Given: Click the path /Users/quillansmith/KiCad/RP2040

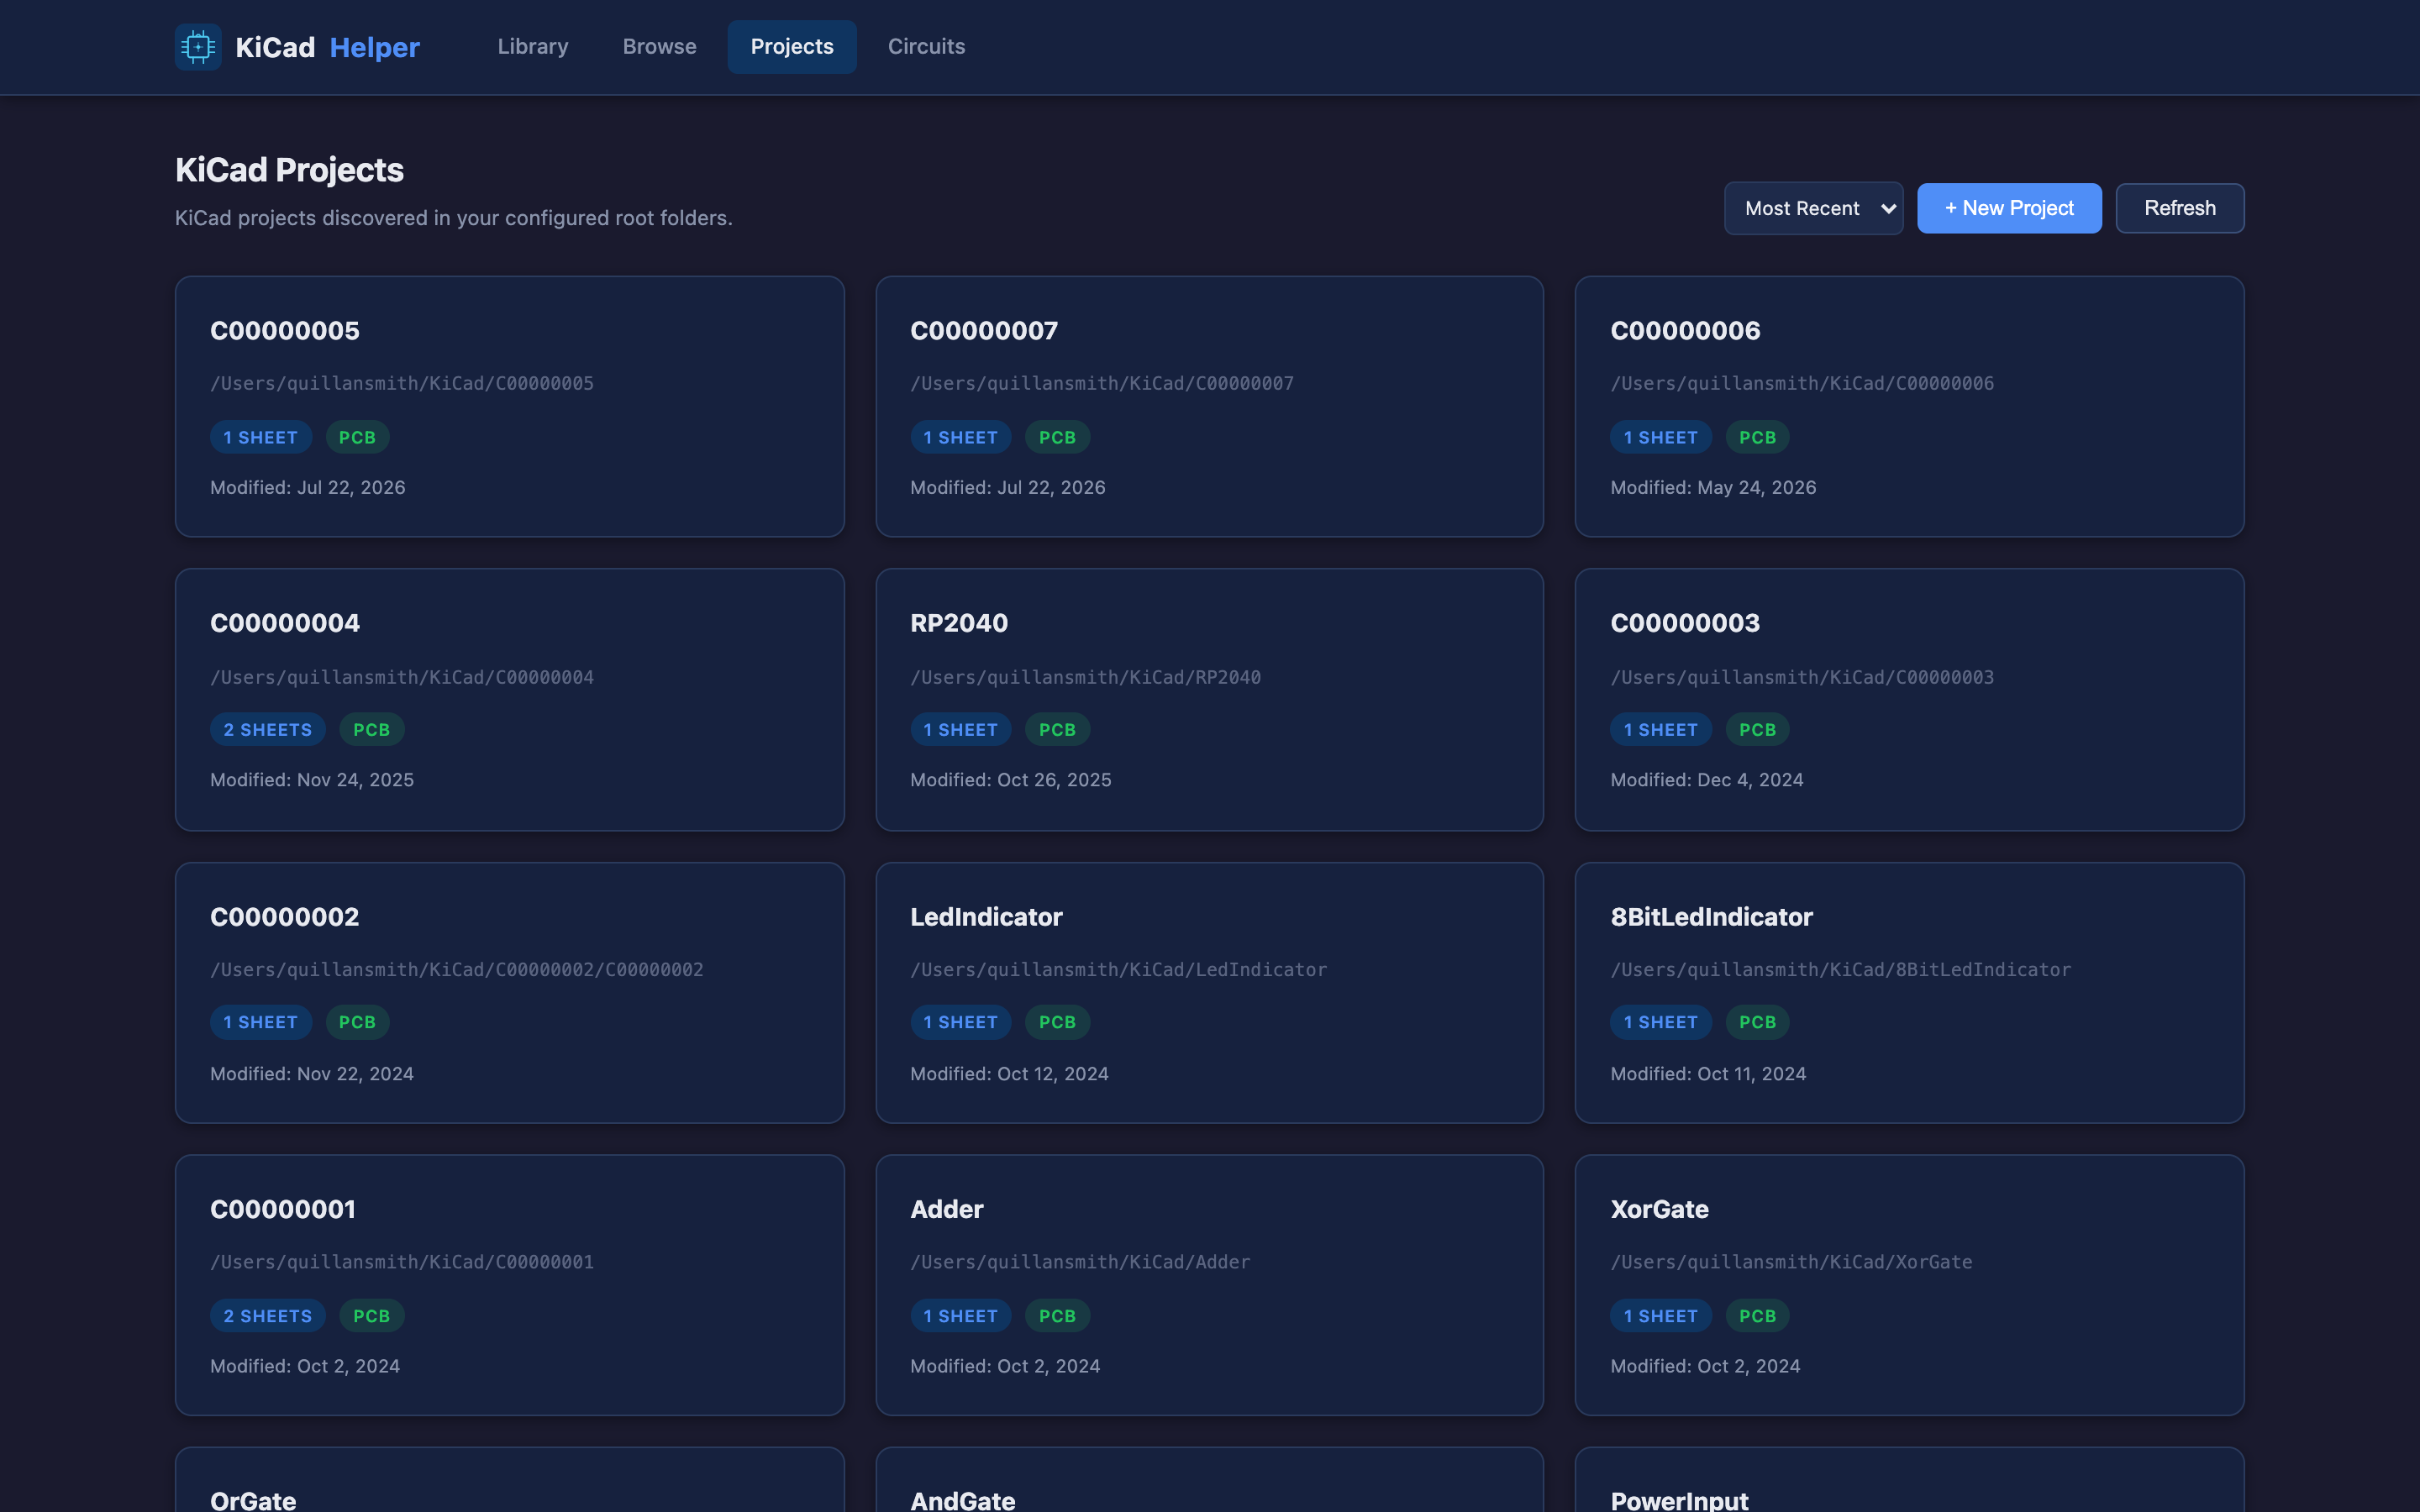Looking at the screenshot, I should 1085,677.
